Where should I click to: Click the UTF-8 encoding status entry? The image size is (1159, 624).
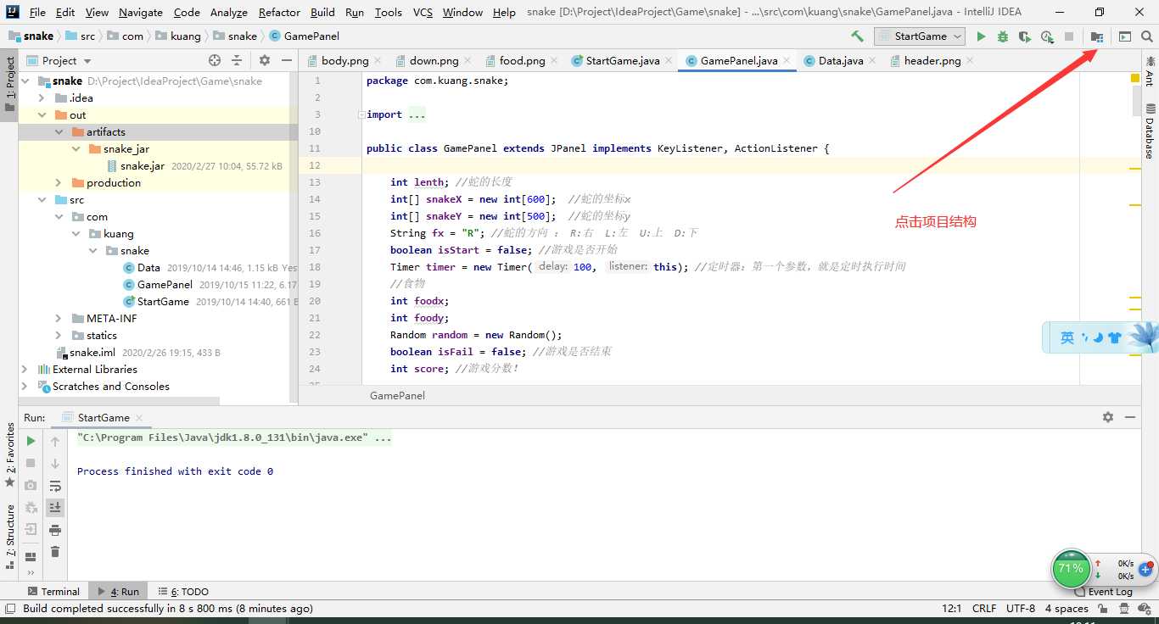(x=1021, y=609)
